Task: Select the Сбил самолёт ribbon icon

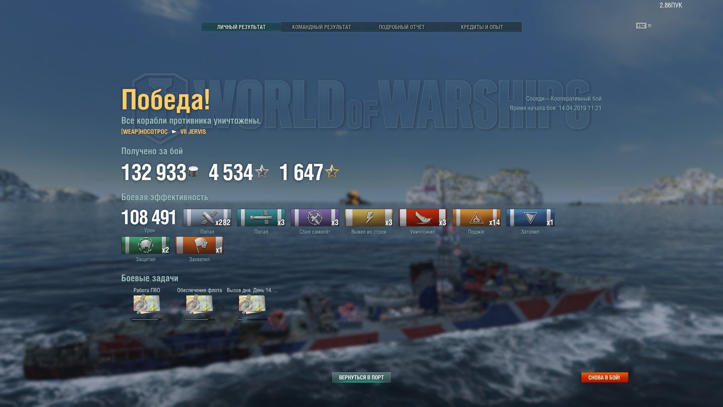Action: click(315, 218)
